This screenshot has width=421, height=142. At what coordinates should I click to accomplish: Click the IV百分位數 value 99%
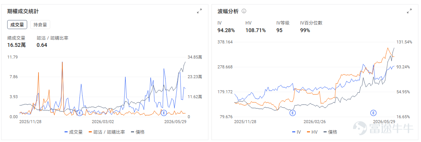[x=305, y=30]
